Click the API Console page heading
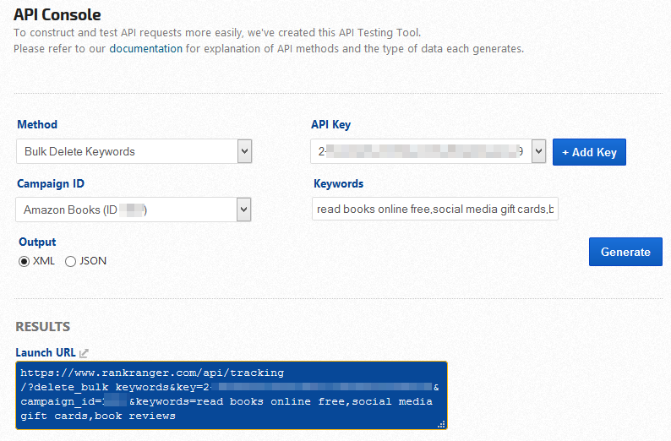The height and width of the screenshot is (441, 671). pyautogui.click(x=57, y=14)
